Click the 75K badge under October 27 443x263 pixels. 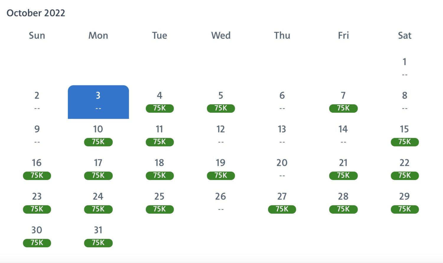[x=282, y=209]
